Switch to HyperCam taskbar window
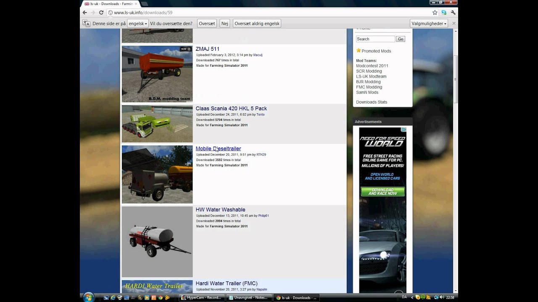Screen dimensions: 538x302 point(202,298)
